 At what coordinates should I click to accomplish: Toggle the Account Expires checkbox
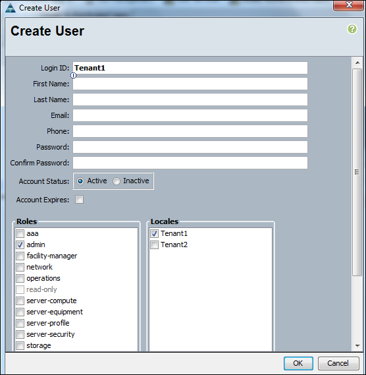point(79,200)
